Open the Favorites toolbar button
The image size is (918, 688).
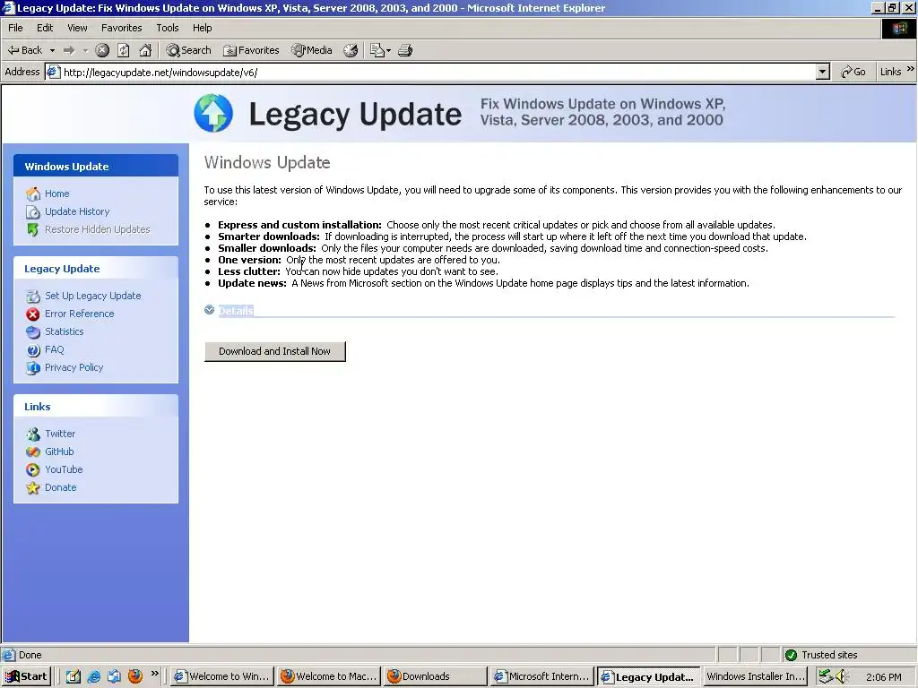tap(251, 51)
